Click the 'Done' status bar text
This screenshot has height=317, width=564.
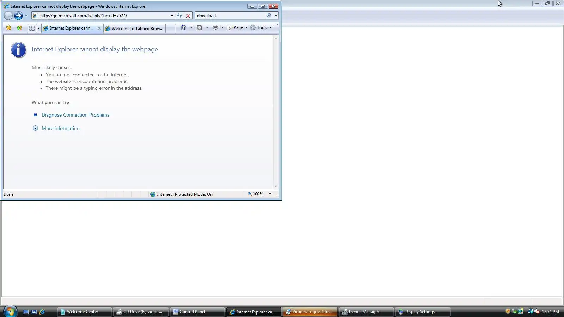coord(8,194)
